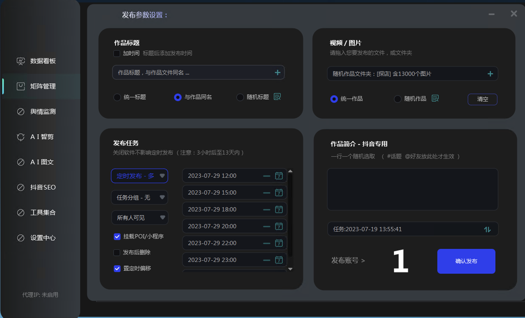
Task: Click the sort arrows icon in task field
Action: (x=487, y=229)
